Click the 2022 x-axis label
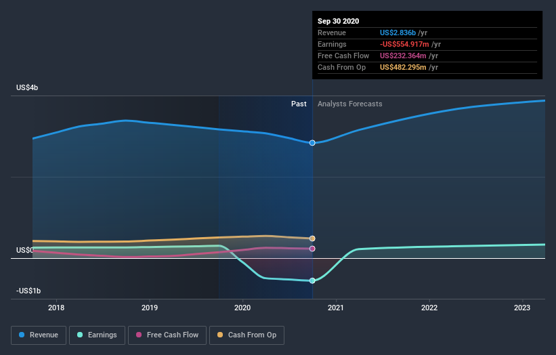Screen dimensions: 556x355 pyautogui.click(x=429, y=308)
